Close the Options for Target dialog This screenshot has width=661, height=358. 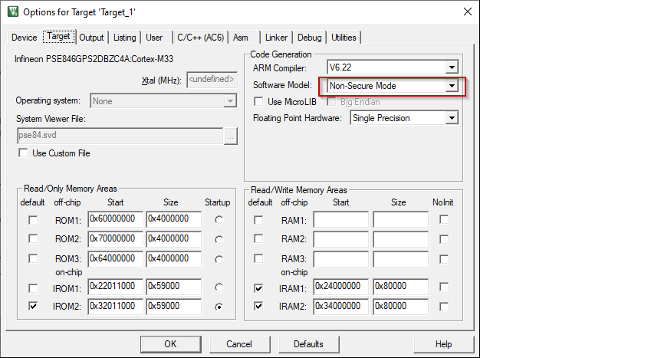pyautogui.click(x=467, y=12)
